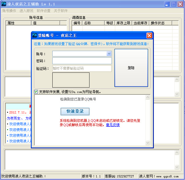
Task: Click the down arrow of the middle log box scrollbar
Action: coord(177,94)
